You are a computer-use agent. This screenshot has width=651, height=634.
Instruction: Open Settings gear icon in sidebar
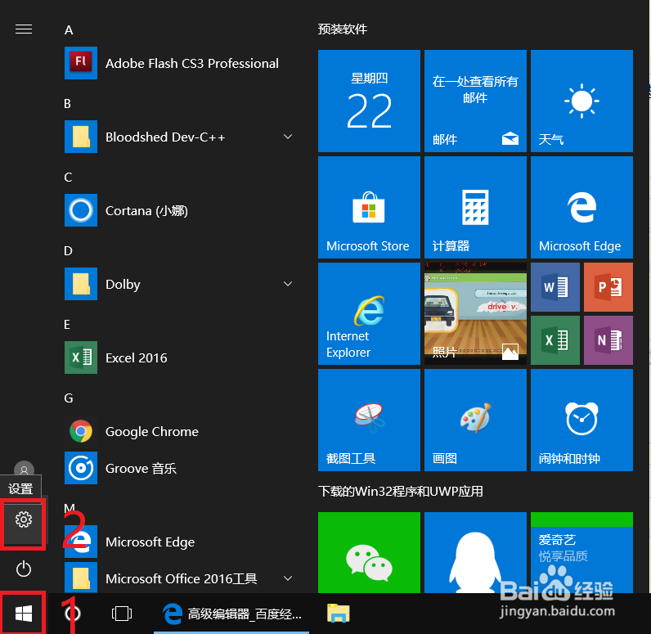pos(24,519)
